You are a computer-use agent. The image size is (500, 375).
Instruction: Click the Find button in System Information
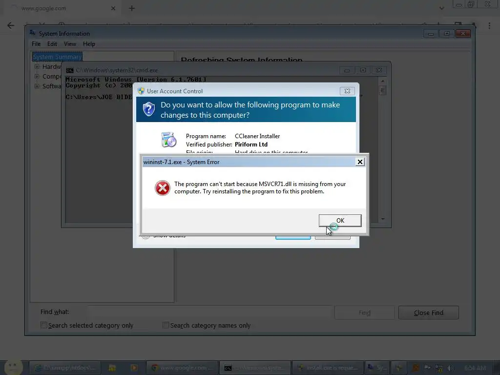coord(364,312)
